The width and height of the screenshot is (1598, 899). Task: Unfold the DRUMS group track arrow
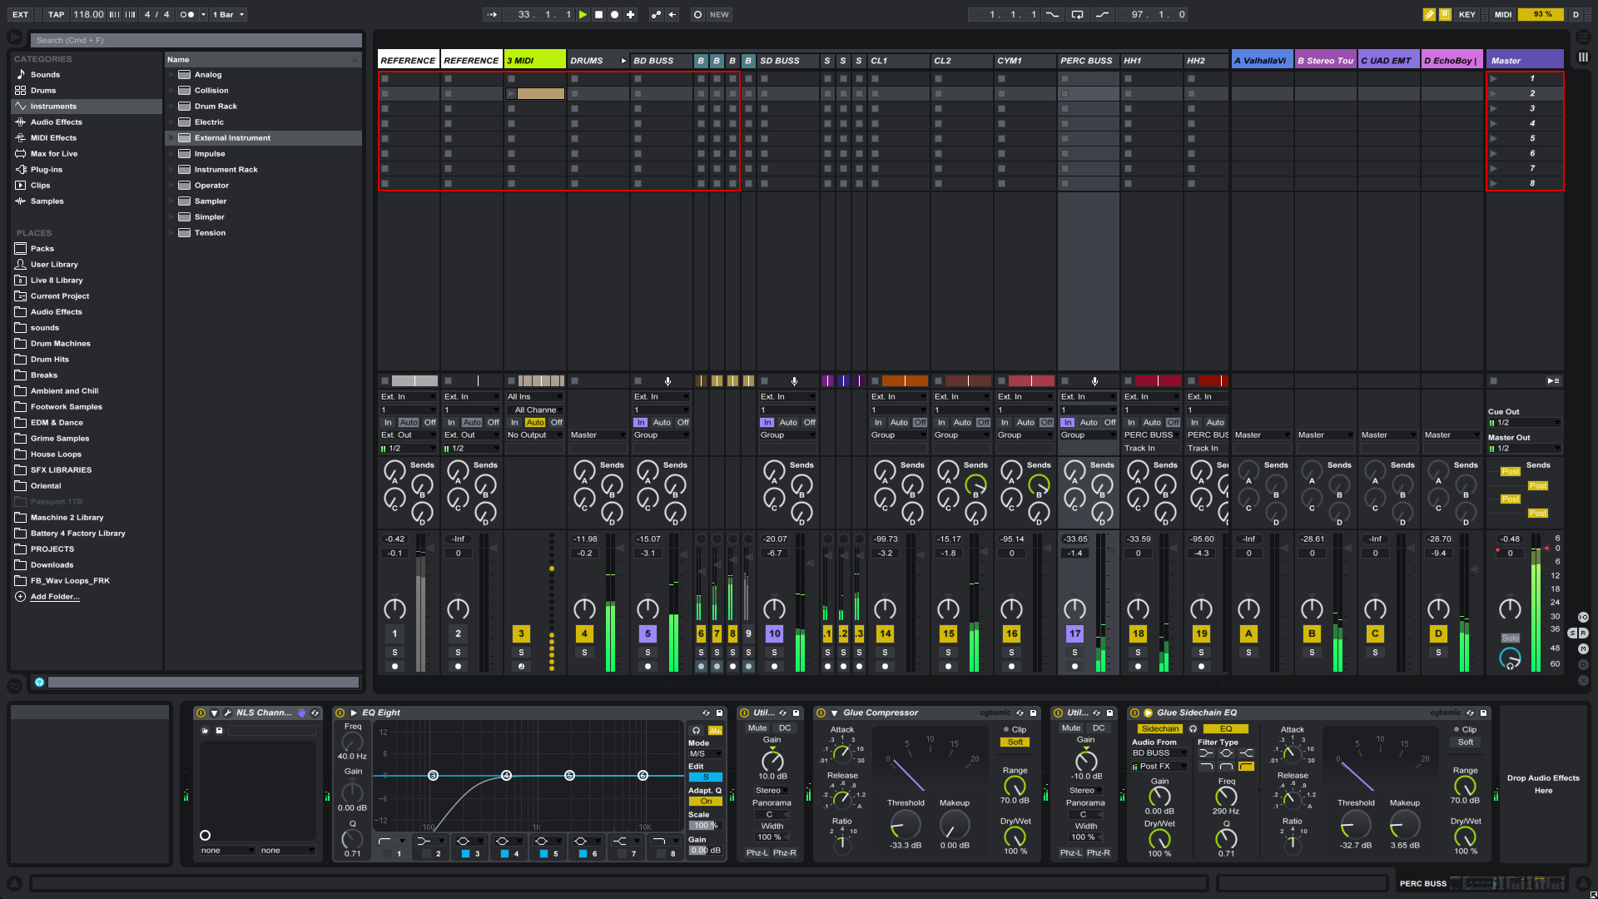pos(623,61)
